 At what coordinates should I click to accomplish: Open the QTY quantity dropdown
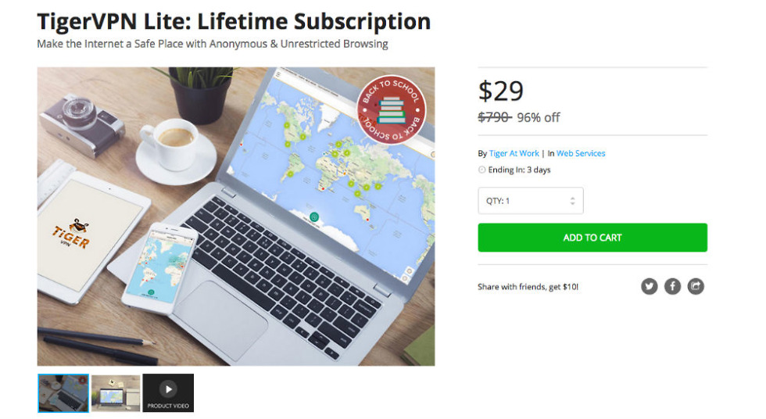point(531,201)
